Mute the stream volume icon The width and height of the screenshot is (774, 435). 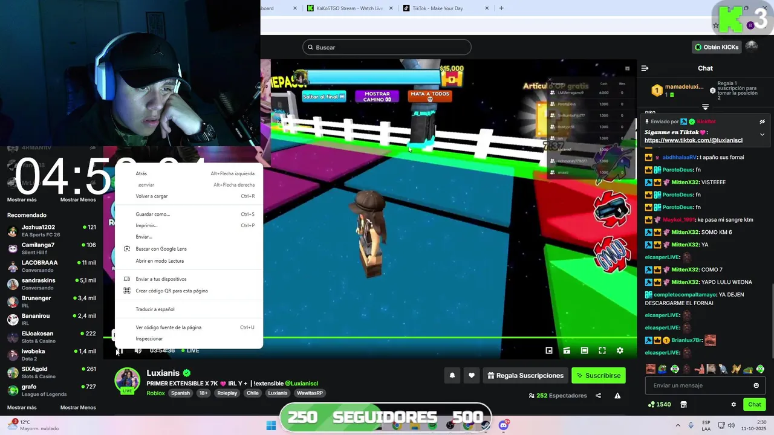pos(138,350)
